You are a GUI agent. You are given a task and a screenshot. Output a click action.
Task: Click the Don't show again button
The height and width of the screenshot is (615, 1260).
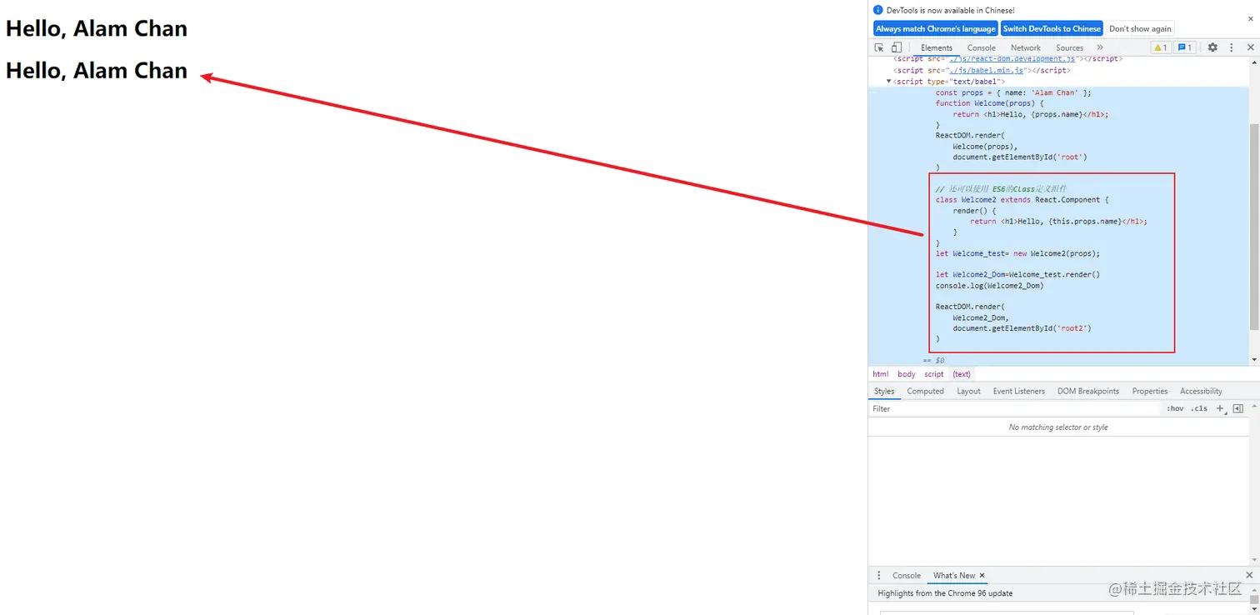click(1140, 28)
